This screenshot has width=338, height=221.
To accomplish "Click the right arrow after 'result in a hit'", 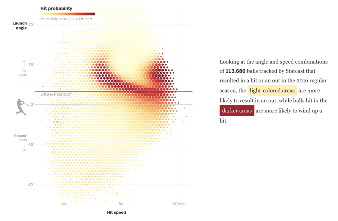I will (x=88, y=19).
